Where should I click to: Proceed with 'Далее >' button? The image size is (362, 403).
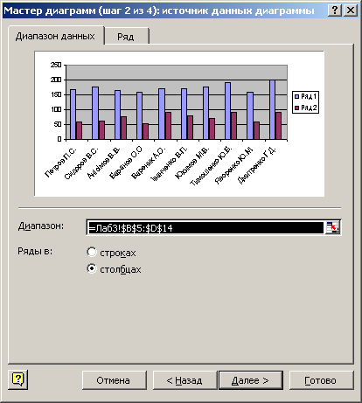coord(251,380)
